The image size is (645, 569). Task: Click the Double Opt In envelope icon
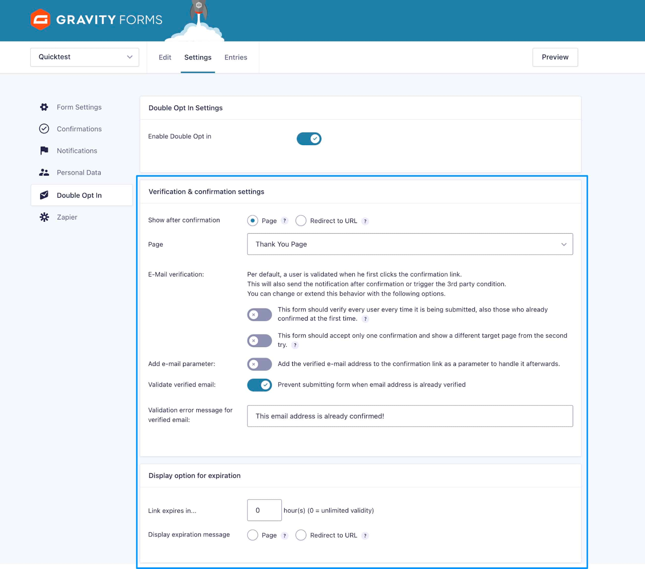click(44, 195)
